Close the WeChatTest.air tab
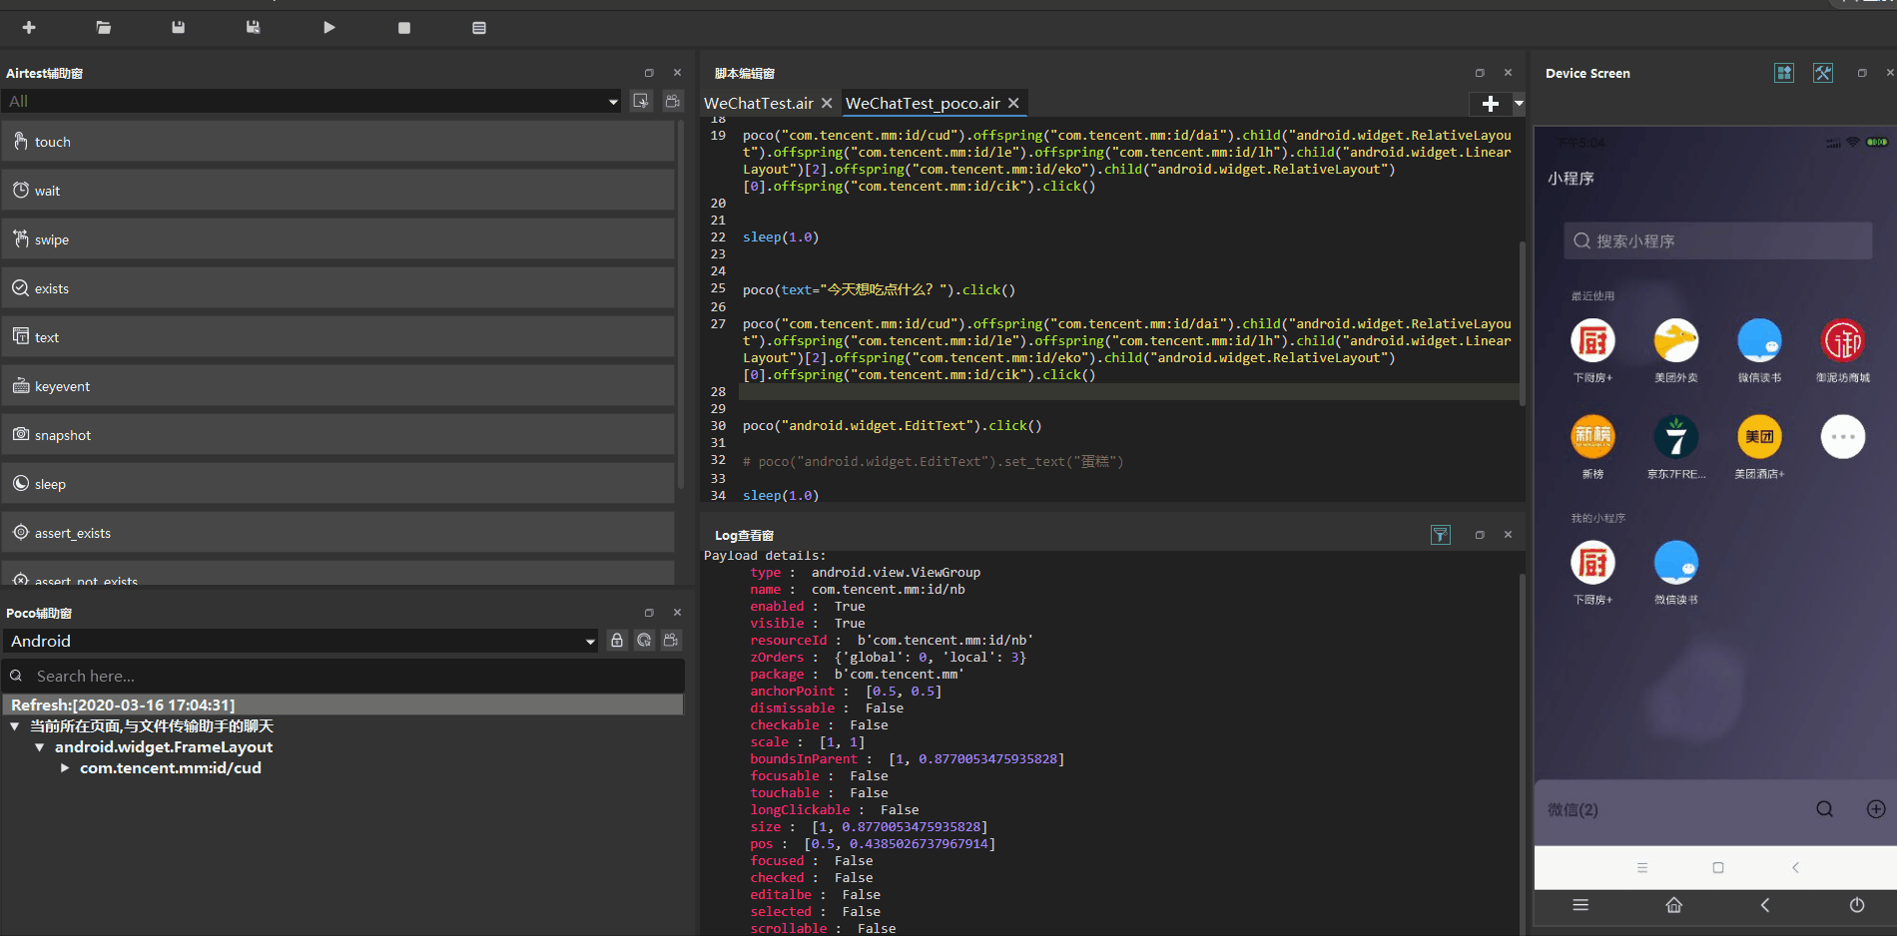Image resolution: width=1897 pixels, height=936 pixels. (827, 103)
